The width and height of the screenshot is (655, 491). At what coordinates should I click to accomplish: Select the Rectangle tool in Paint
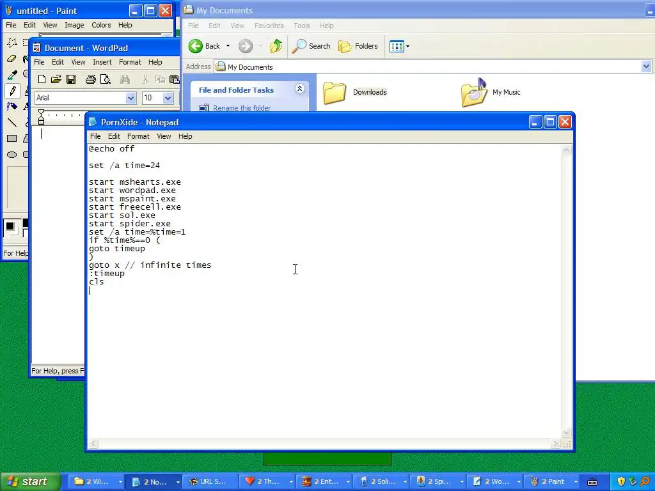click(x=12, y=138)
